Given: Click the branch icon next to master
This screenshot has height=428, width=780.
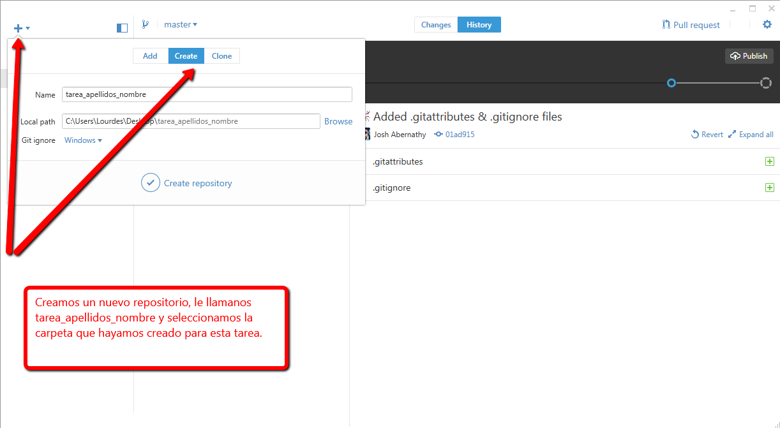Looking at the screenshot, I should (x=146, y=24).
